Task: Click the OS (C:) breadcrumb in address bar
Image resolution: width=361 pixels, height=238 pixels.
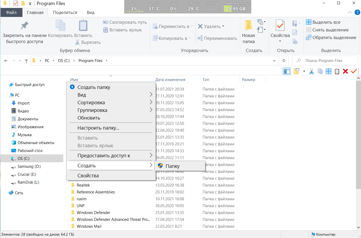Action: click(64, 61)
